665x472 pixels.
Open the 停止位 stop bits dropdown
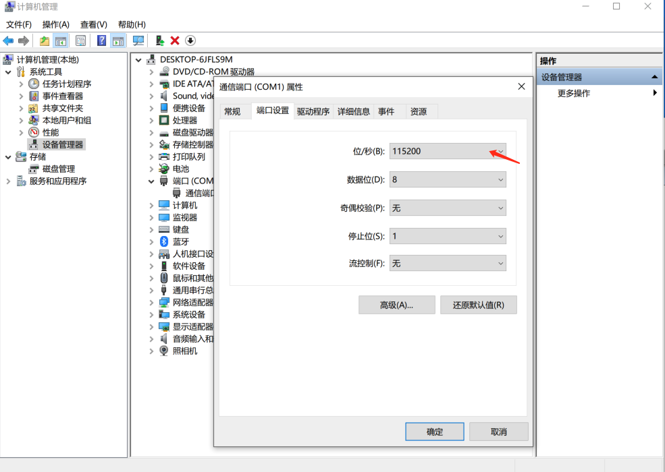pyautogui.click(x=448, y=236)
